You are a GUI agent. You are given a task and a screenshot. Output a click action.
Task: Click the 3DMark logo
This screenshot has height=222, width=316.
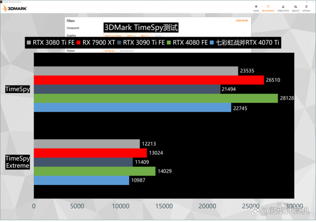pos(15,8)
